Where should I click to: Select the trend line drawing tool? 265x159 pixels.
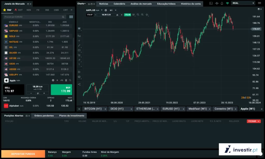pyautogui.click(x=79, y=46)
